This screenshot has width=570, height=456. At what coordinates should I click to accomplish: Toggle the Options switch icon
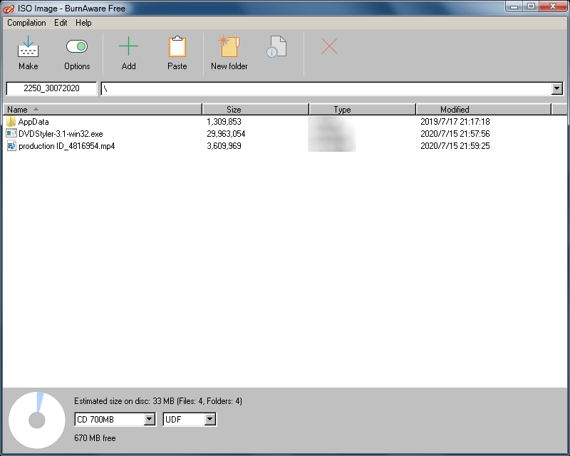click(x=76, y=47)
